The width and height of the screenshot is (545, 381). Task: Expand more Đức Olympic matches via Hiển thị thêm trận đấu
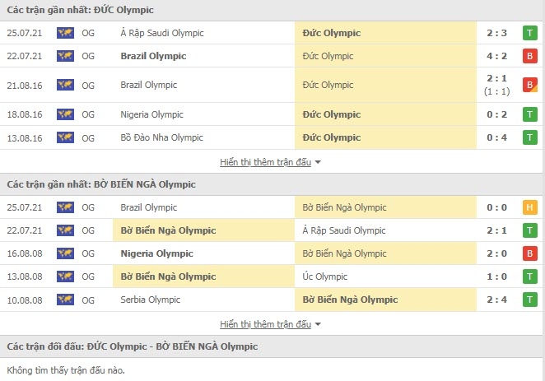266,162
